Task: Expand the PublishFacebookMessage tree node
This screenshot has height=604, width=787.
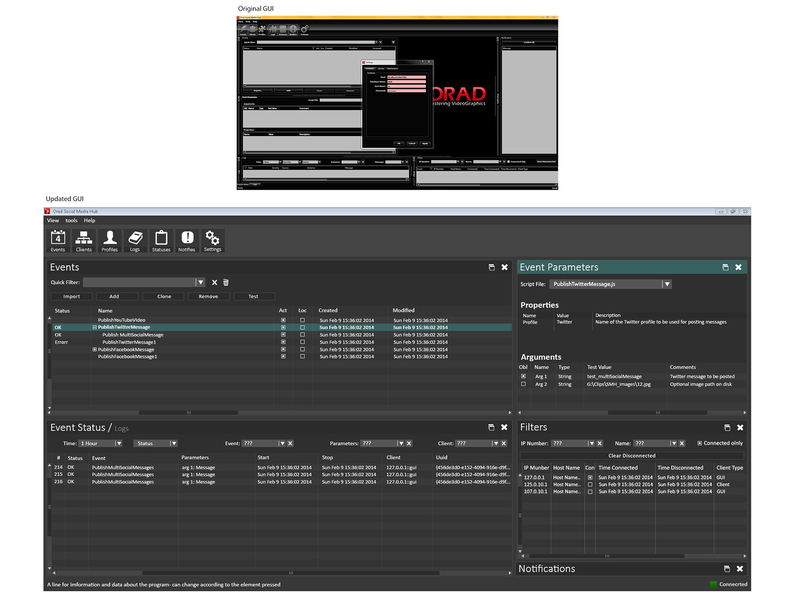Action: tap(95, 350)
